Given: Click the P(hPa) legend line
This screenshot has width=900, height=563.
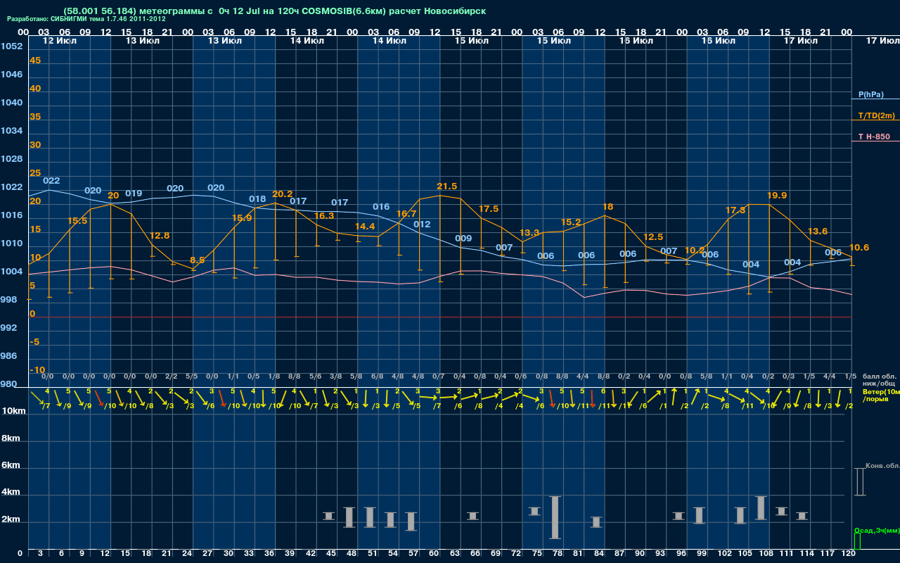Looking at the screenshot, I should (x=875, y=99).
